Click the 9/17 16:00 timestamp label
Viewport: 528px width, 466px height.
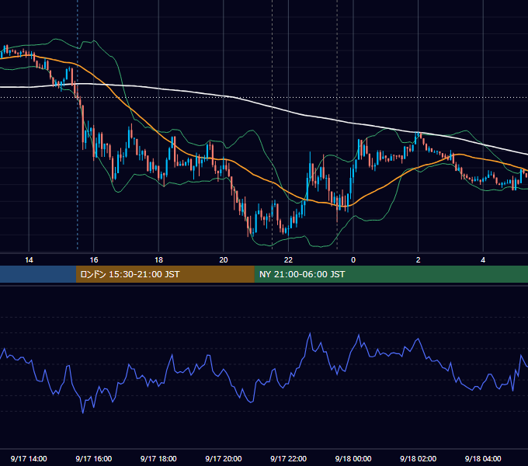pyautogui.click(x=94, y=458)
